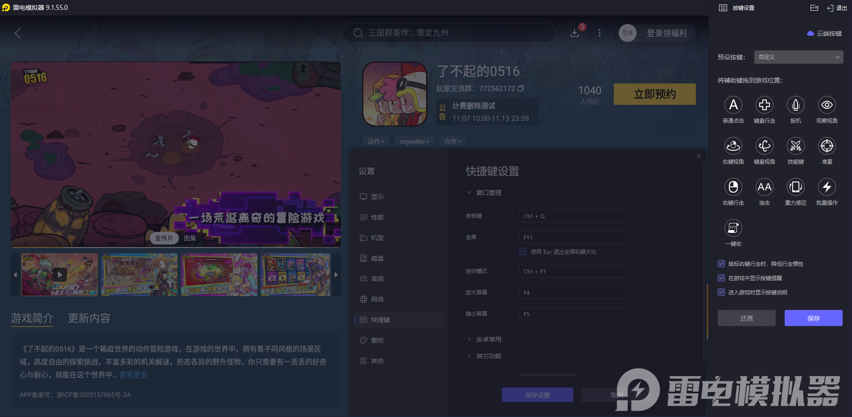Expand the 安卓常用 section
This screenshot has height=417, width=852.
point(488,339)
